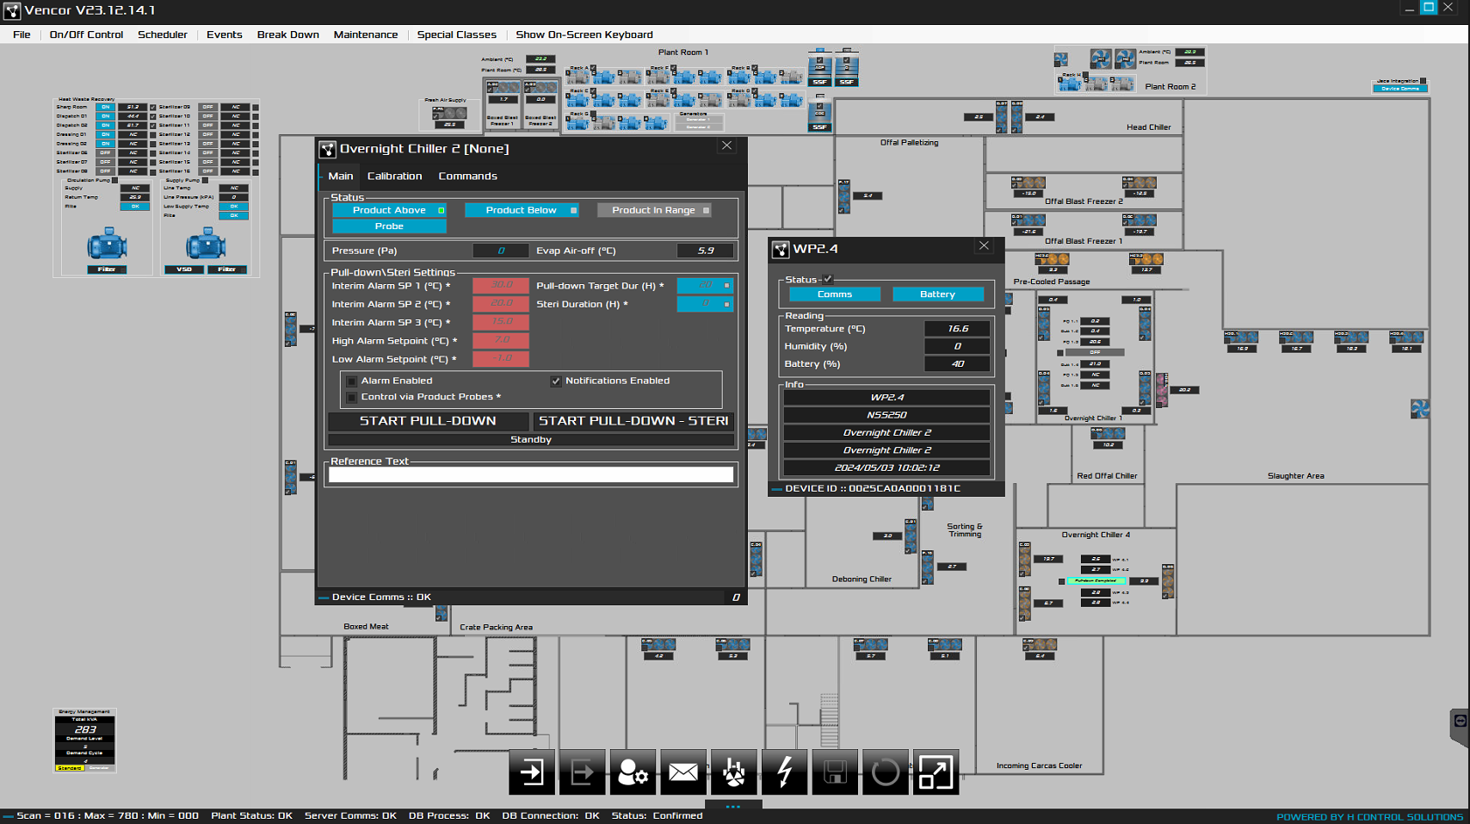1470x824 pixels.
Task: Click the floppy disk save icon
Action: (x=835, y=772)
